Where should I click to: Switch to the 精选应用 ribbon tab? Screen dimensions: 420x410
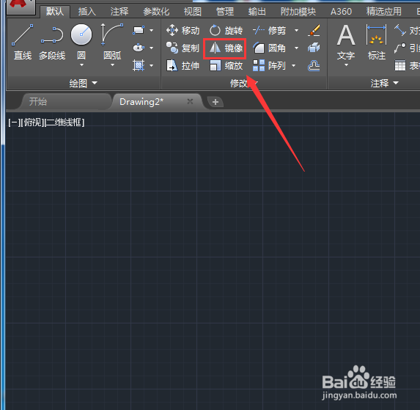[383, 12]
